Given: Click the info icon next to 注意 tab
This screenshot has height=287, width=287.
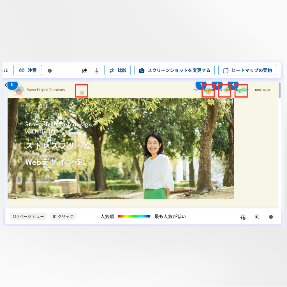Looking at the screenshot, I should pos(50,71).
